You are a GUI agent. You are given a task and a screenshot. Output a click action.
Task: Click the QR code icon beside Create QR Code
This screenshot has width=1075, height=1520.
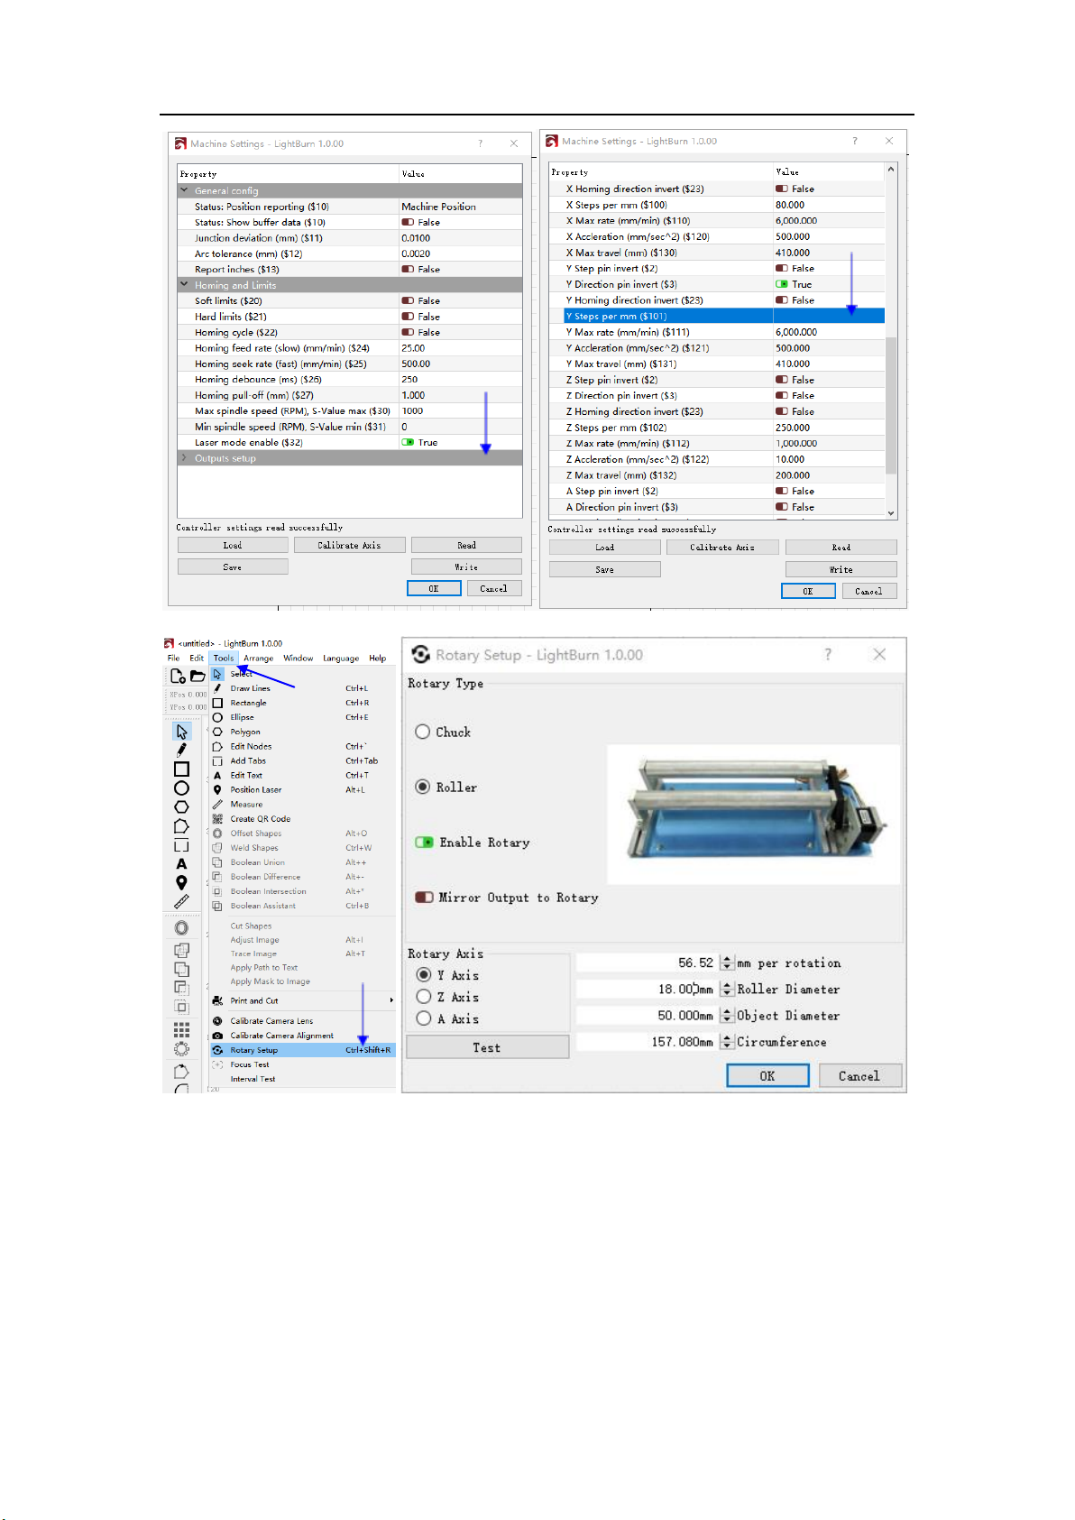pos(217,819)
